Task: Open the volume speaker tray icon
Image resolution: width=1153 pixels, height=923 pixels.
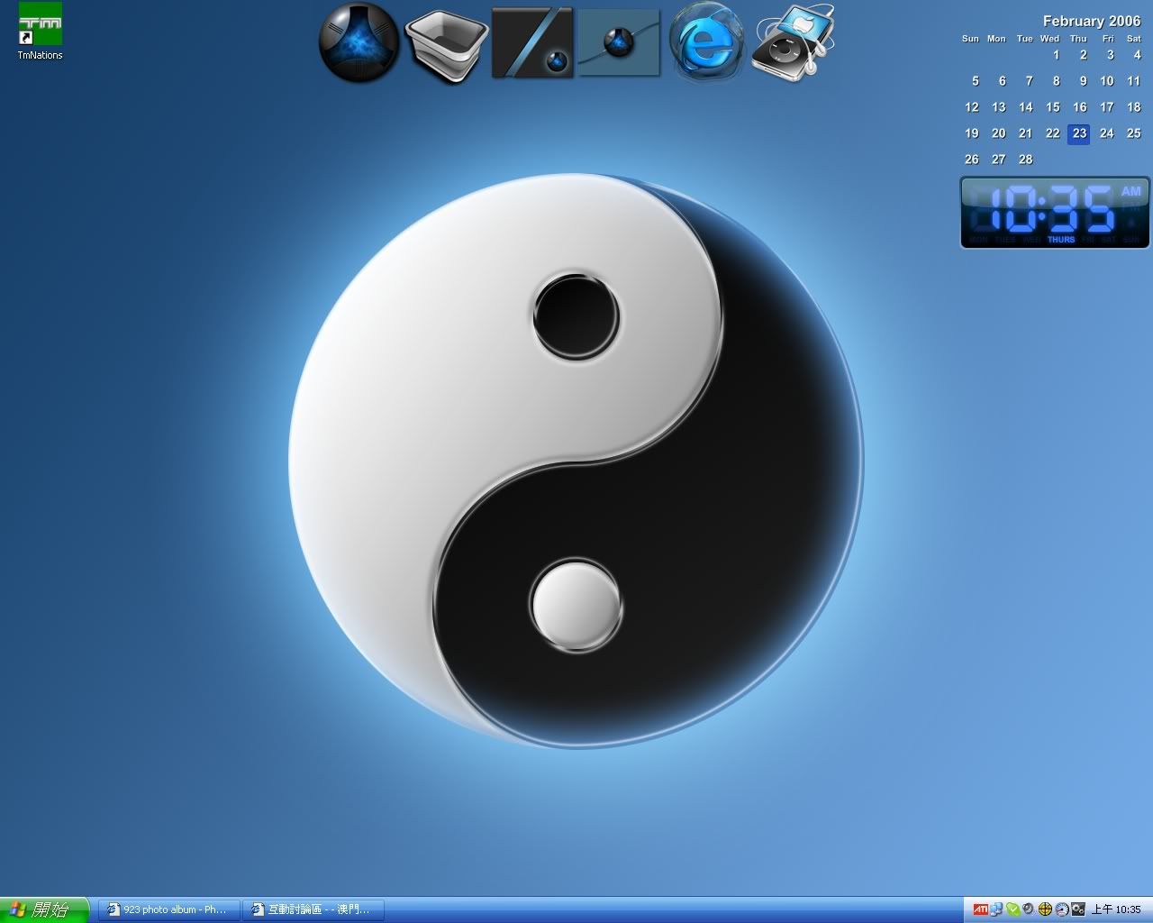Action: tap(1028, 909)
